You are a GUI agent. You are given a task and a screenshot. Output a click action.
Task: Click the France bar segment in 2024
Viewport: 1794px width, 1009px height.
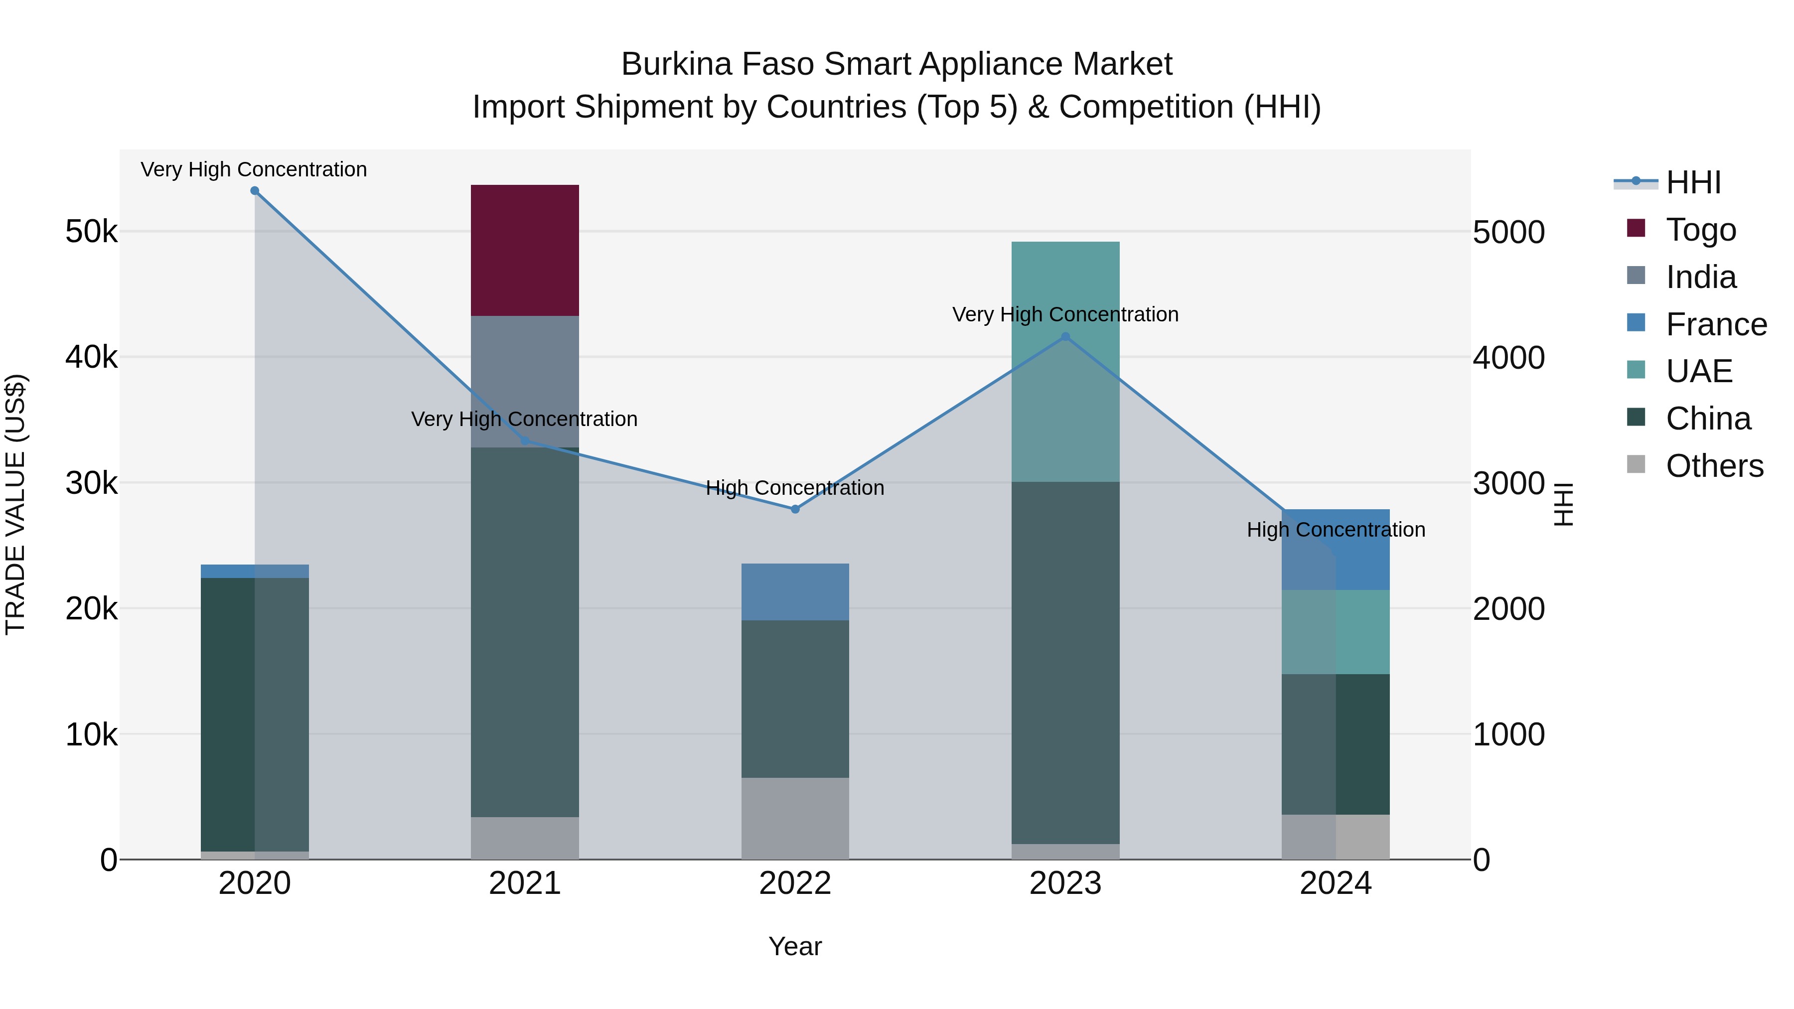(1336, 550)
